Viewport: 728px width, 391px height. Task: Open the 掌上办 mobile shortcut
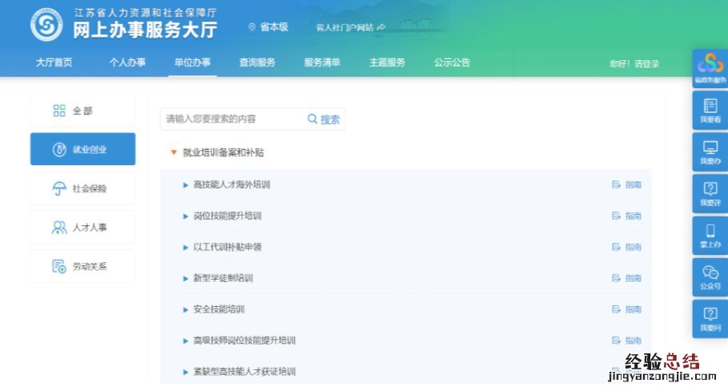(710, 236)
